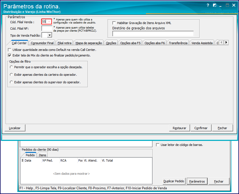Minimize the Parâmetros da rotina window
Screen dimensions: 239x194
pos(220,6)
